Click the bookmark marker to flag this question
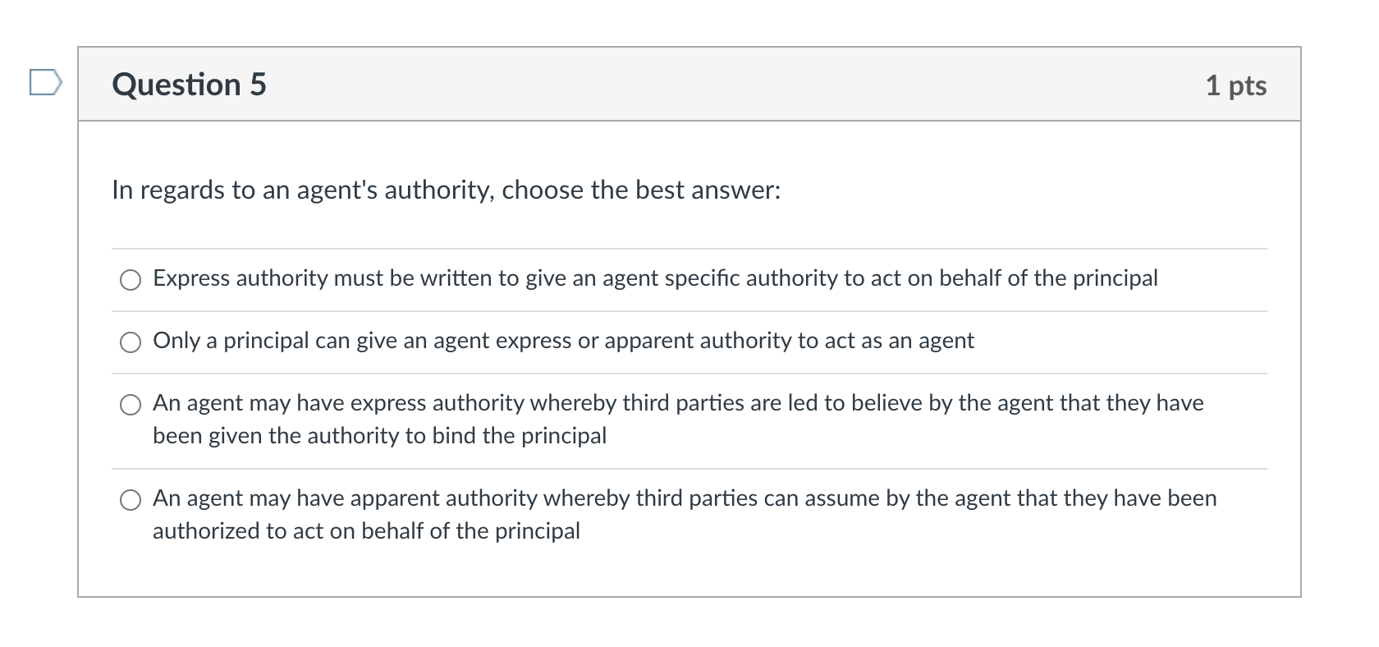 (x=45, y=82)
